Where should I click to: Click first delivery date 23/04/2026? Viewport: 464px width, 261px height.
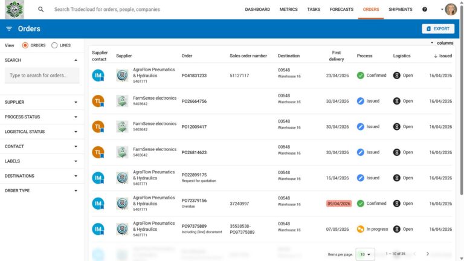337,76
